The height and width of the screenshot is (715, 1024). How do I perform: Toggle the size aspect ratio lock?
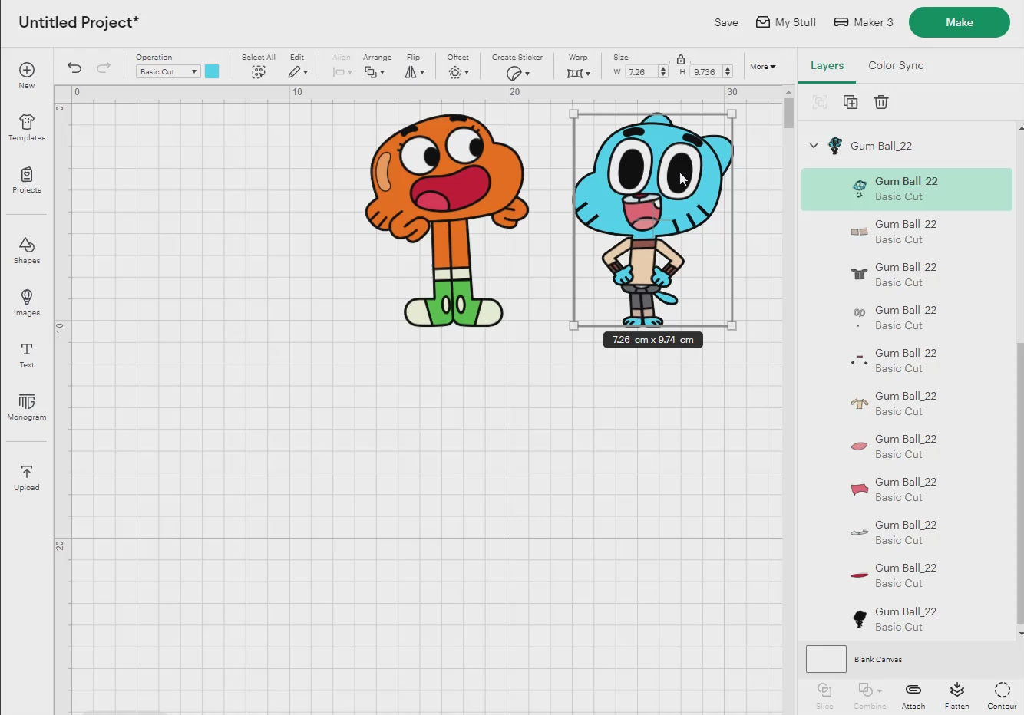681,59
